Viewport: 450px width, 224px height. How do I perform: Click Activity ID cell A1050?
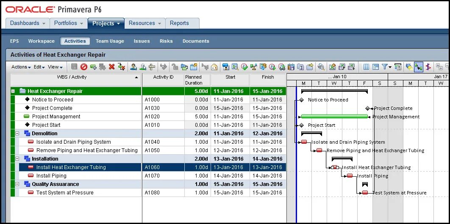(x=163, y=150)
